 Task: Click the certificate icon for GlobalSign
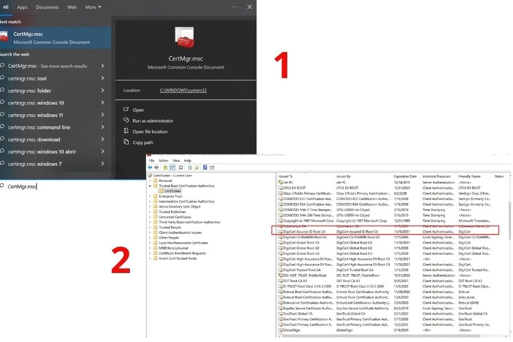[280, 330]
